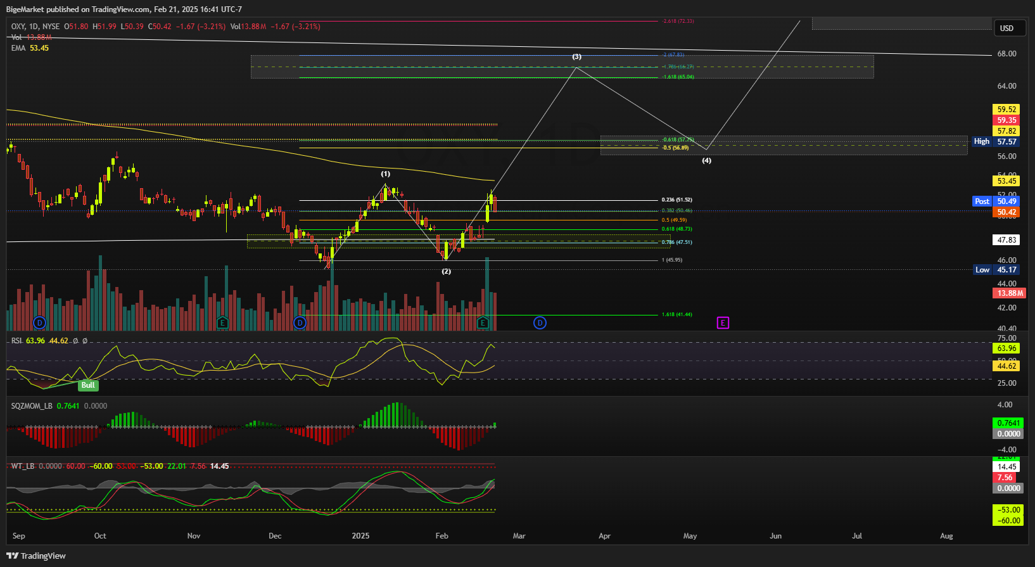This screenshot has height=567, width=1035.
Task: Click the RSI 63.96 axis value label
Action: pos(1006,348)
